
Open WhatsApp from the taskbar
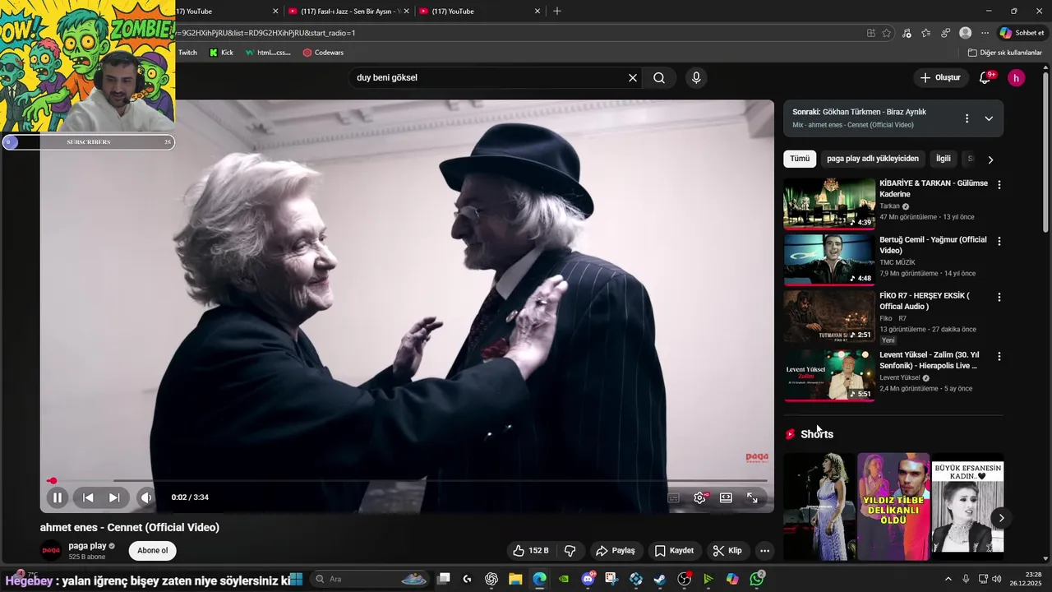point(757,579)
